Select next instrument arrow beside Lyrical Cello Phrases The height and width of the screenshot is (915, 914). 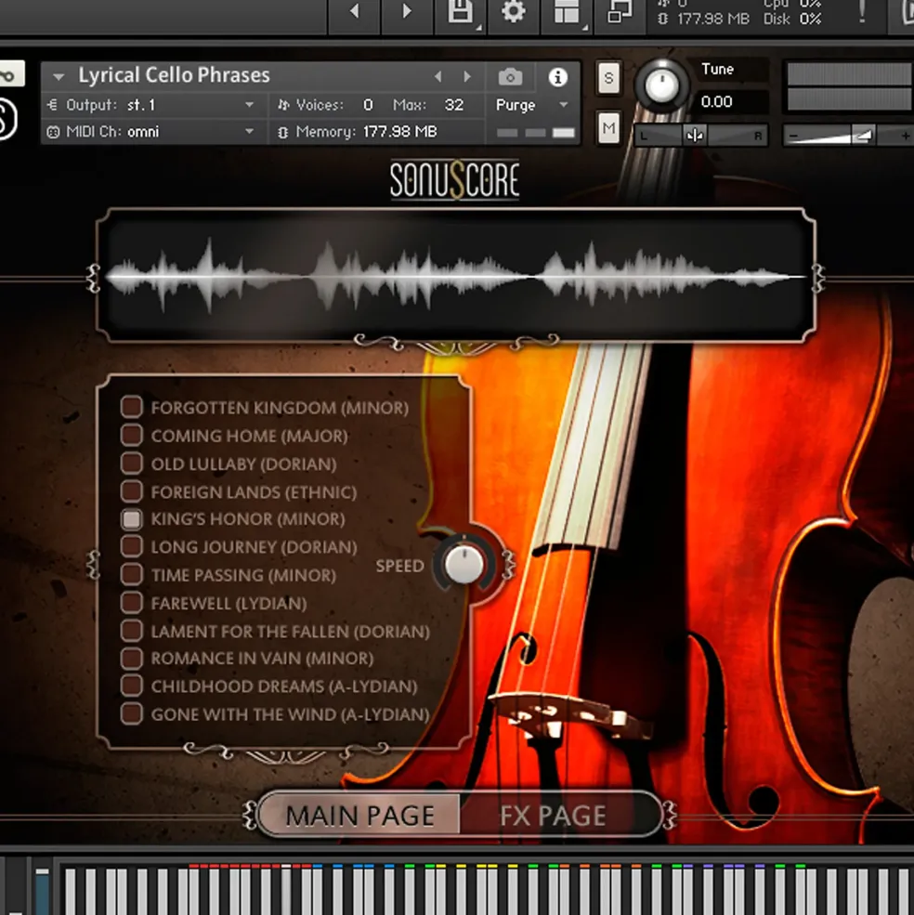467,76
